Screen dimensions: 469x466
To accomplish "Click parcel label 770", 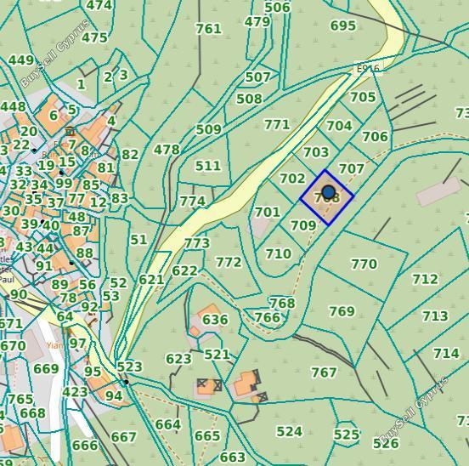I will (364, 264).
